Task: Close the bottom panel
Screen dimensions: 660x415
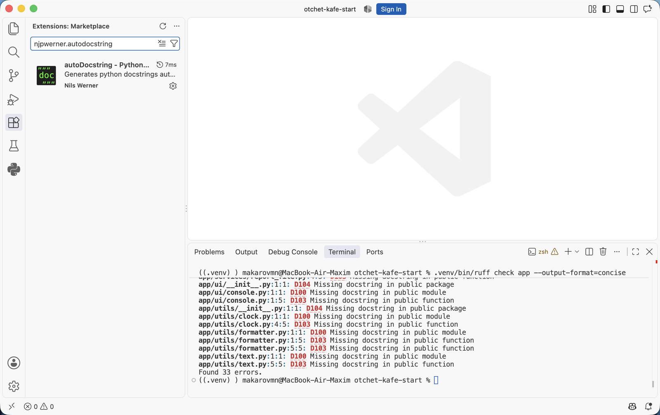Action: [649, 252]
